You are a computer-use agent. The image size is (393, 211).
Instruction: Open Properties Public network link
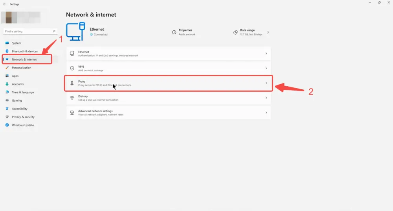(184, 32)
